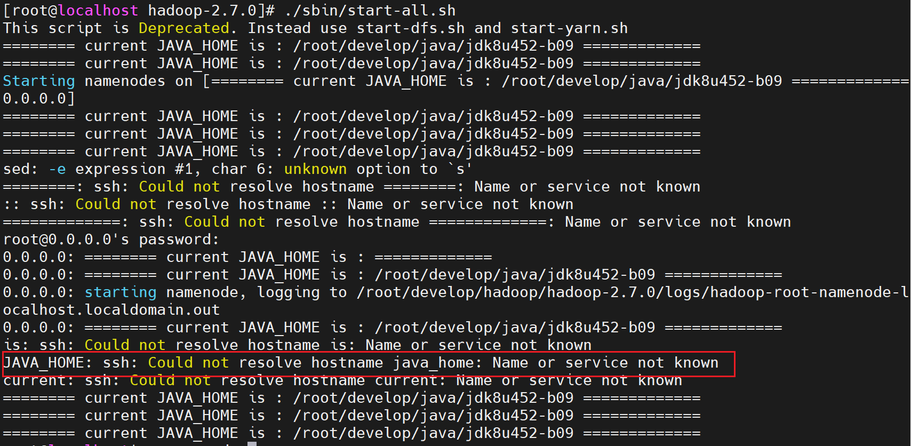
Task: Click "root@0.0.0.0's password:" prompt
Action: pos(111,240)
